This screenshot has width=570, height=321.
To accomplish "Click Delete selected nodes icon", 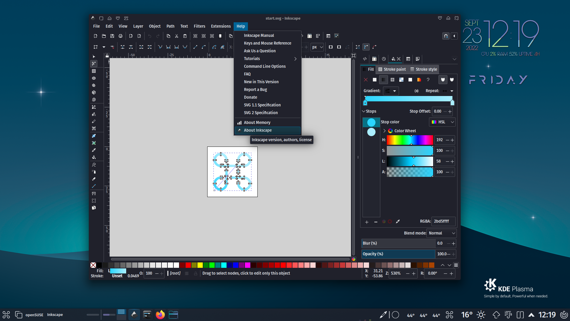I will click(112, 47).
